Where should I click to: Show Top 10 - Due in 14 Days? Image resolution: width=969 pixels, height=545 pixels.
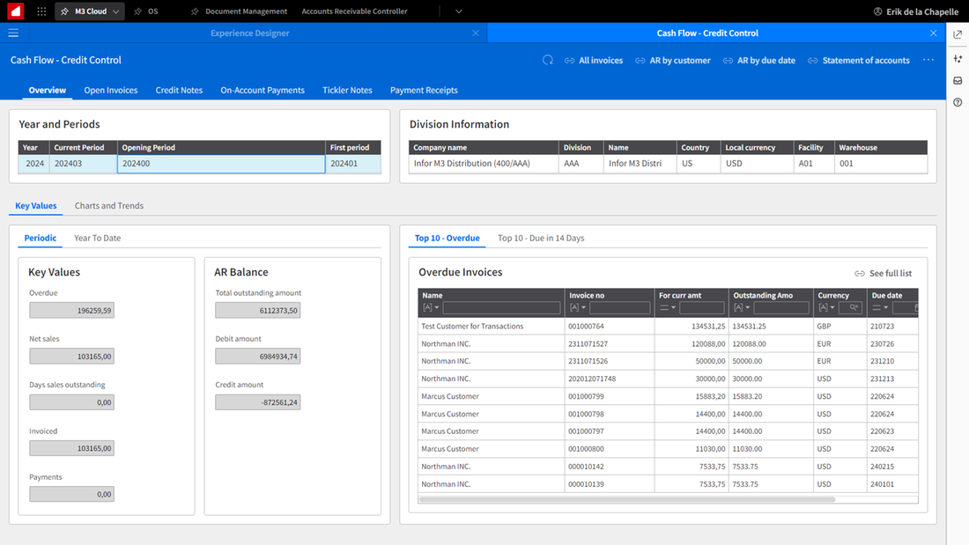(x=541, y=238)
